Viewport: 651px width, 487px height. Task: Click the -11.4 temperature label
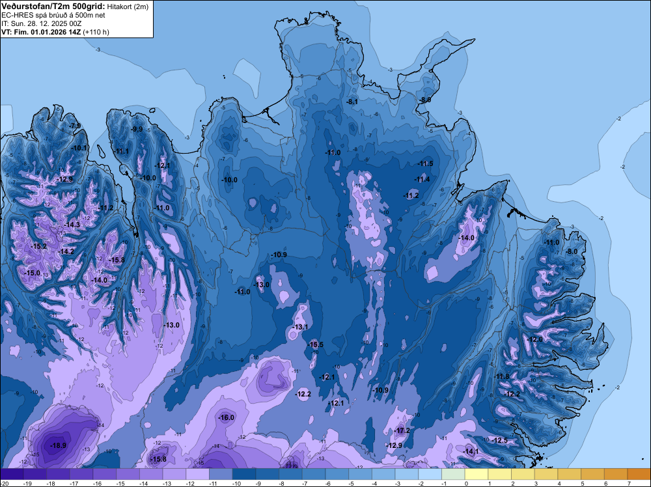pyautogui.click(x=422, y=179)
